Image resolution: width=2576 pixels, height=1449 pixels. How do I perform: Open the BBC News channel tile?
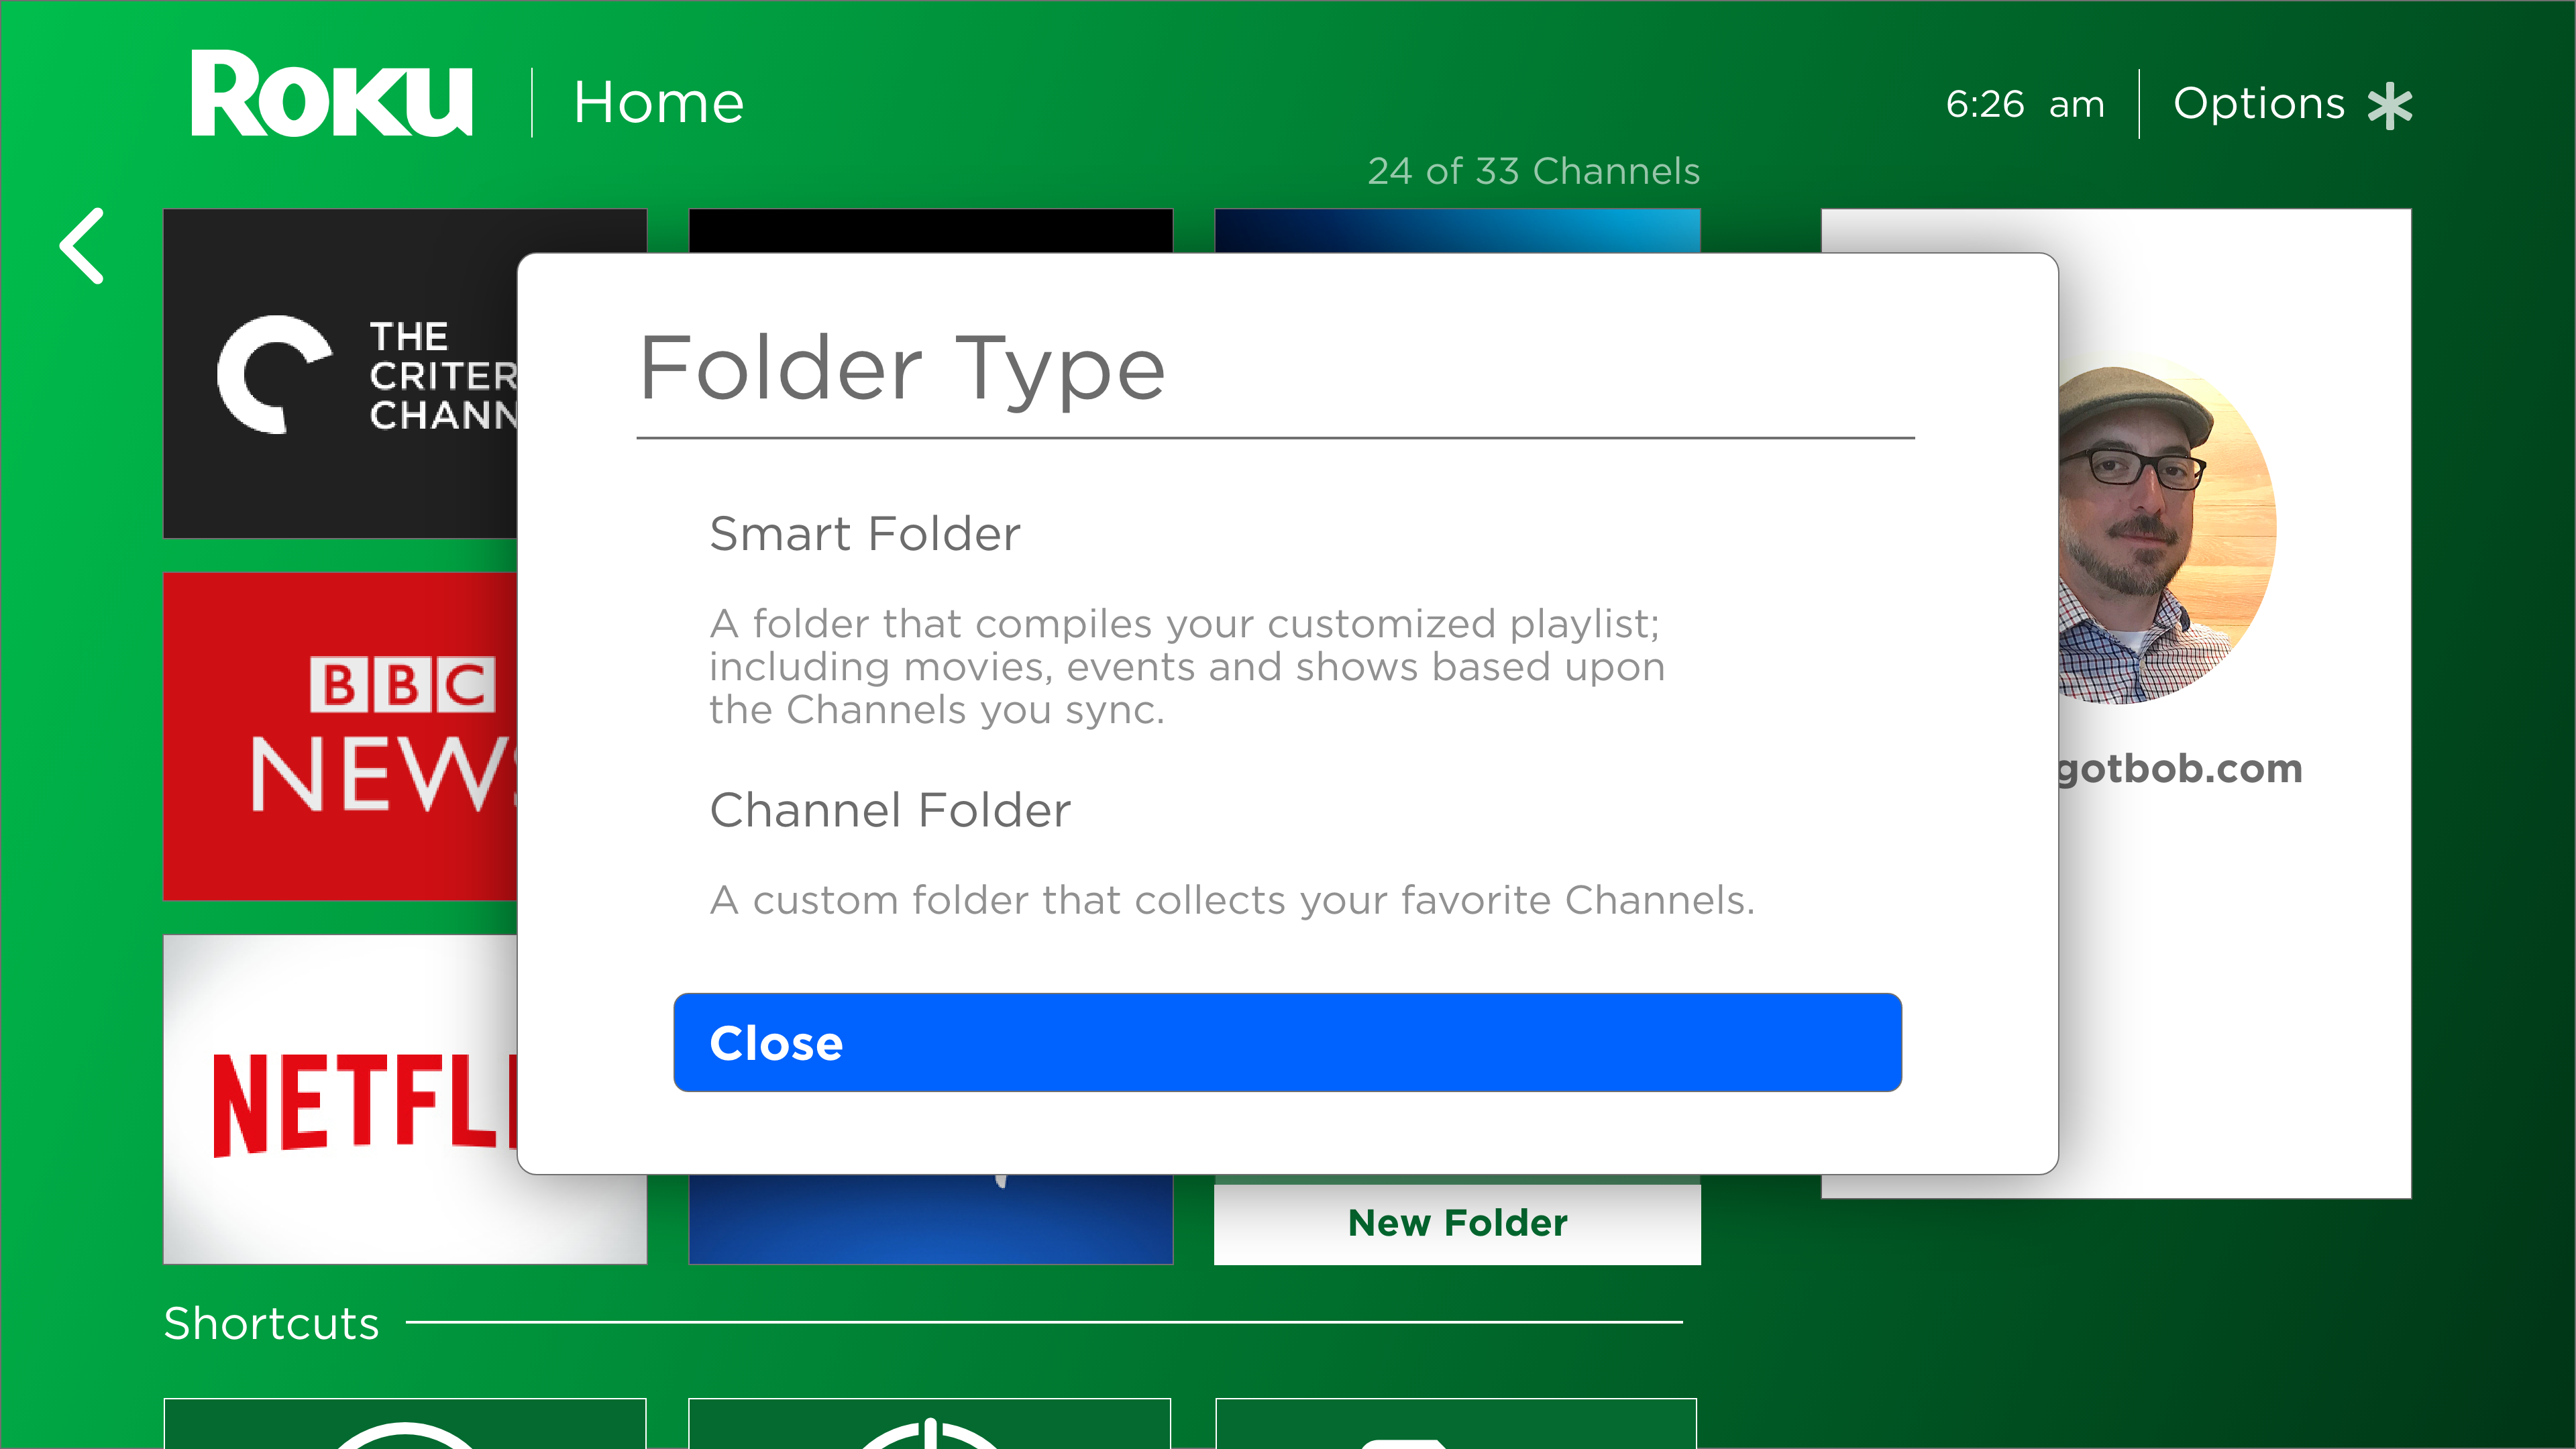tap(340, 736)
